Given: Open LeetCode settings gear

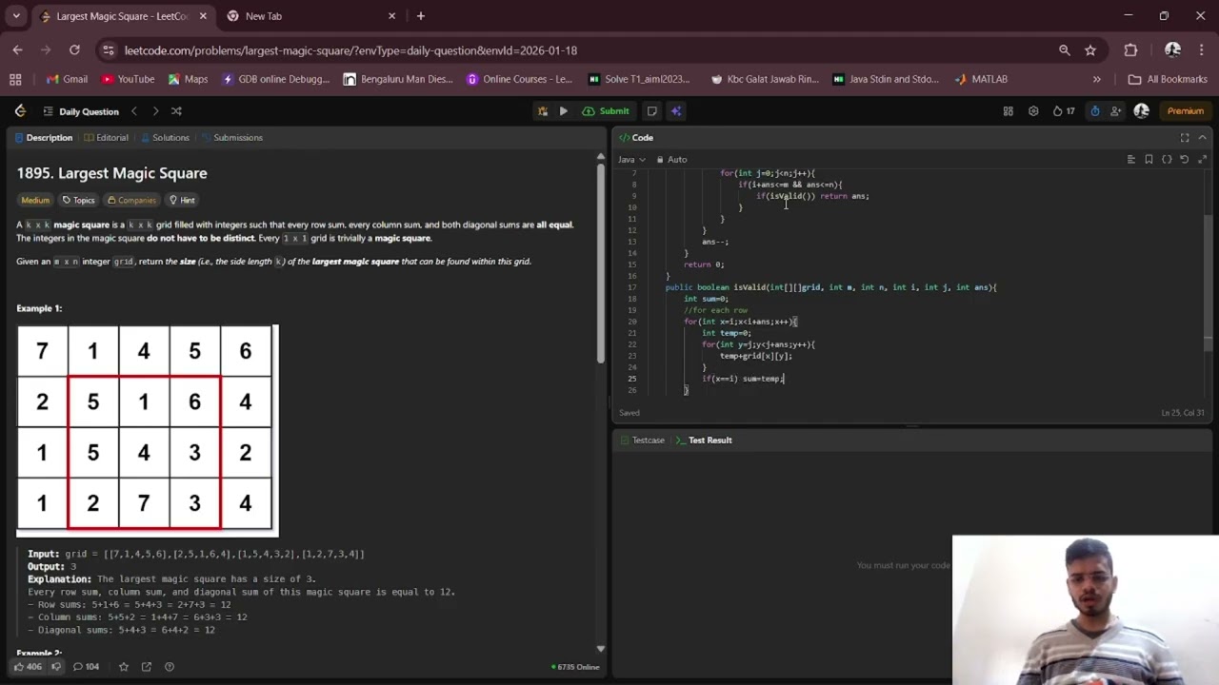Looking at the screenshot, I should pos(1033,111).
